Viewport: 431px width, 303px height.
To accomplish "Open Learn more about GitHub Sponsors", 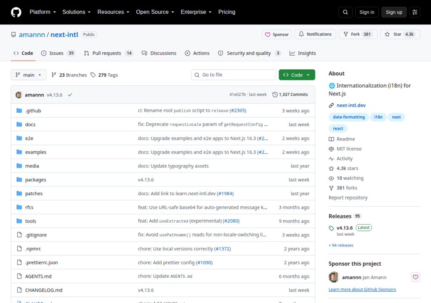I will point(362,289).
